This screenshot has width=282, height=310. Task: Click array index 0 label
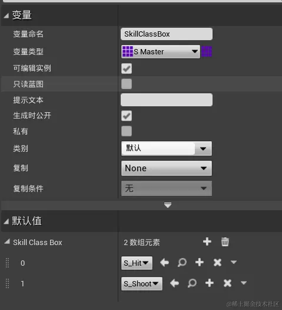(x=22, y=263)
